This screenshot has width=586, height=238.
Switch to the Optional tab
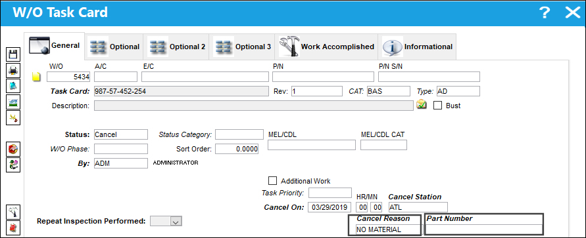(114, 47)
